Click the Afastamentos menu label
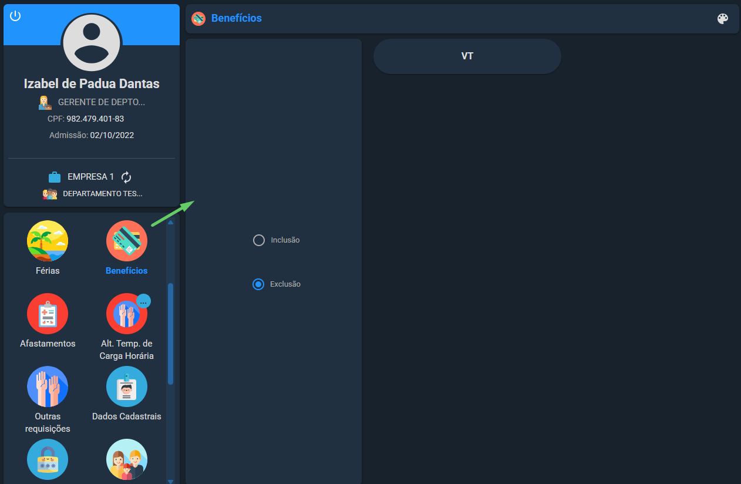The image size is (741, 484). [48, 344]
